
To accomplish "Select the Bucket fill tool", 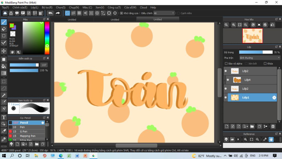I will point(4,66).
